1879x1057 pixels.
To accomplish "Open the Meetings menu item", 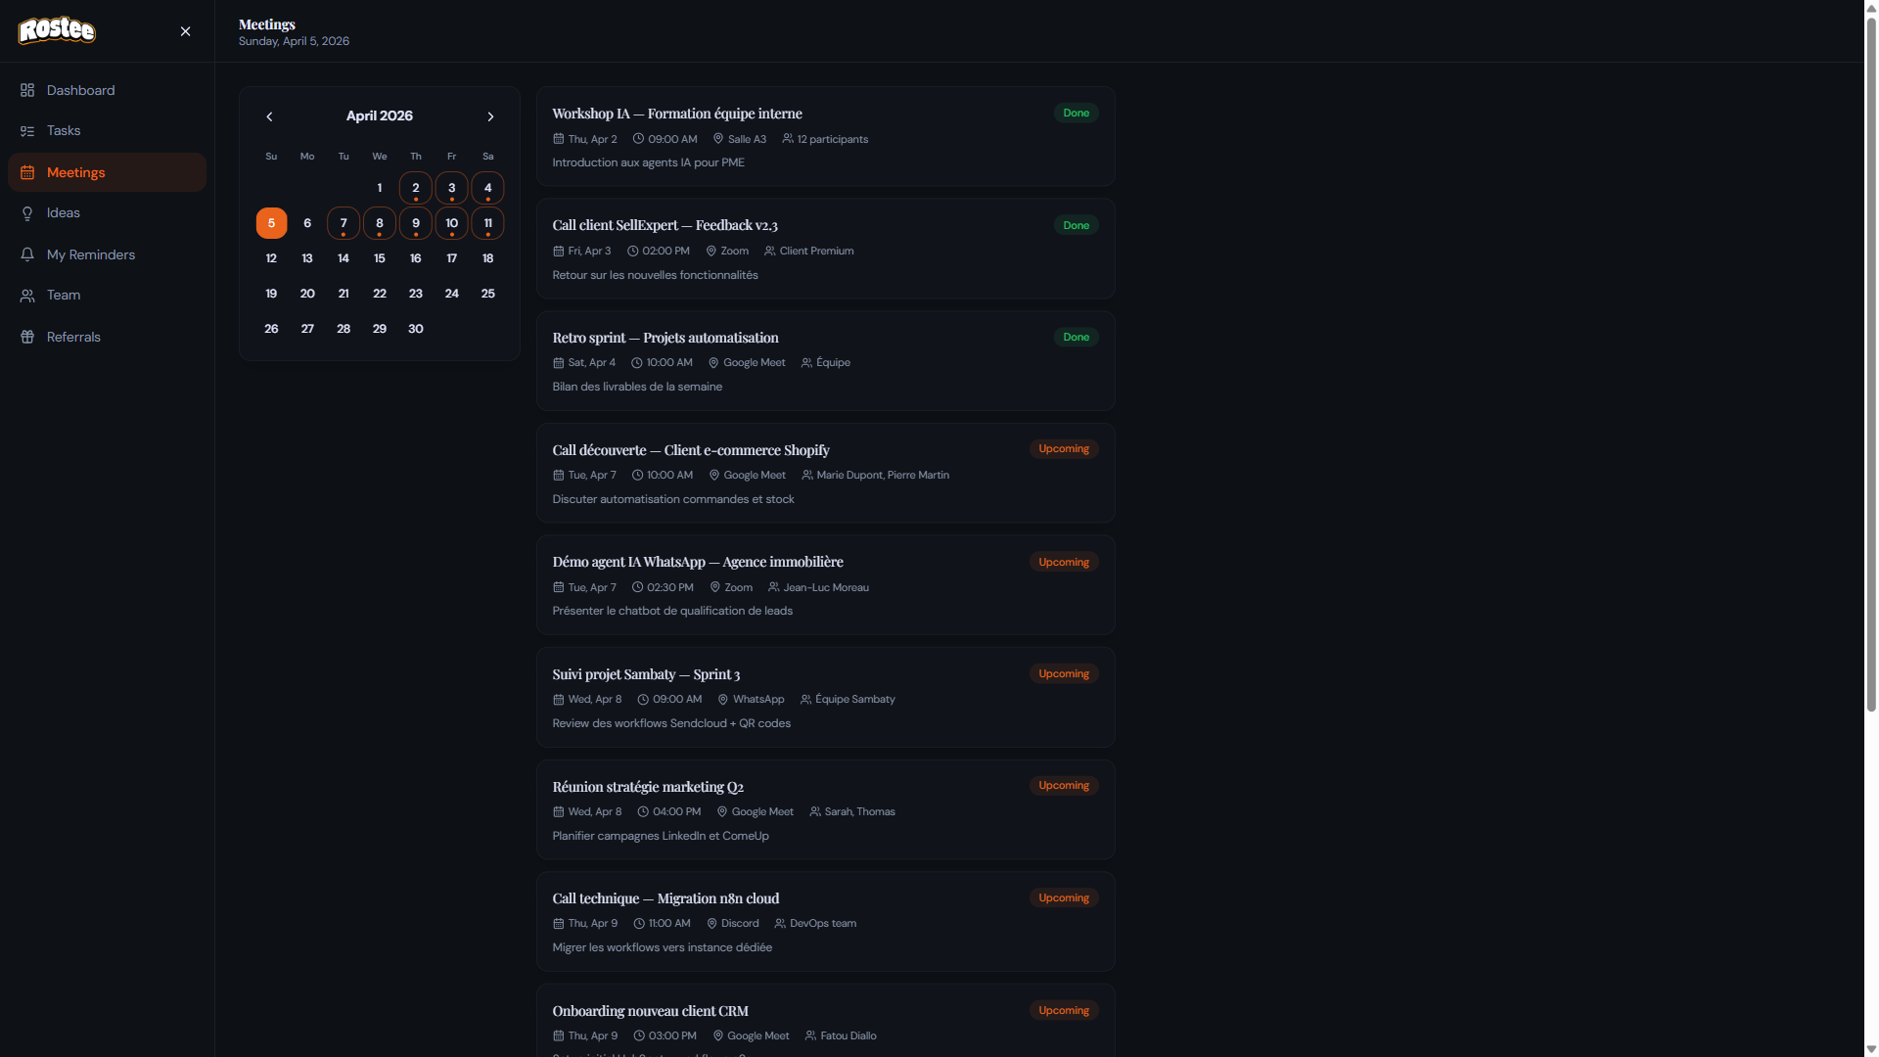I will (x=76, y=172).
